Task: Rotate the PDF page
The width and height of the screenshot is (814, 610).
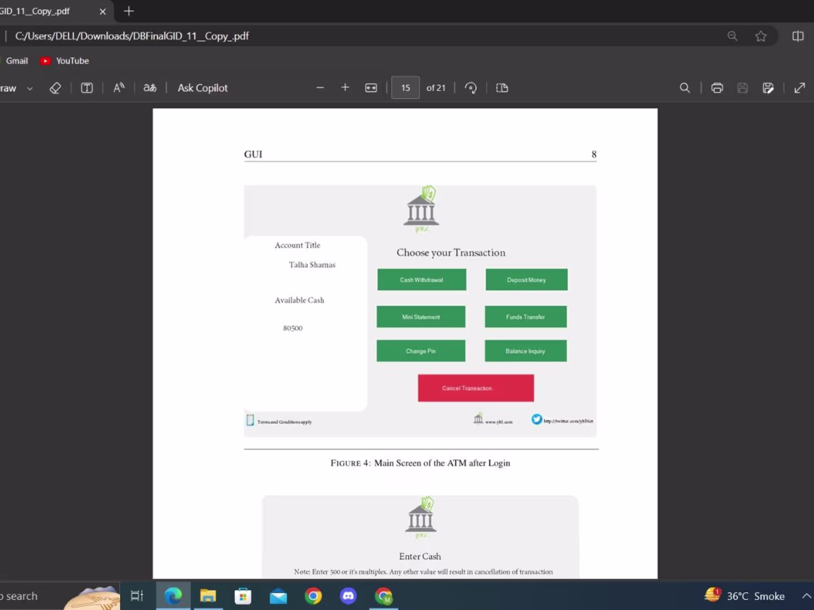Action: [x=471, y=88]
